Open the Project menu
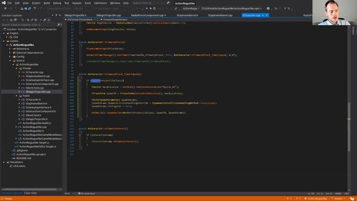The width and height of the screenshot is (357, 201). 36,3
